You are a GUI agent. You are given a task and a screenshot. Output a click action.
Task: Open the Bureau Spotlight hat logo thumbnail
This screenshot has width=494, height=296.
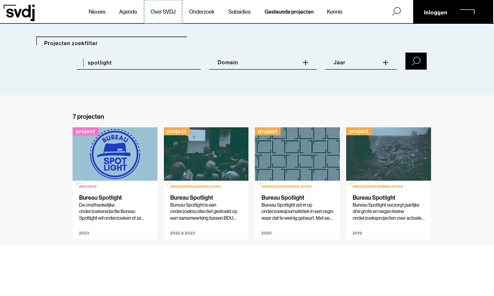115,154
